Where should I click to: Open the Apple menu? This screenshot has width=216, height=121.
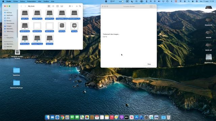[3, 1]
